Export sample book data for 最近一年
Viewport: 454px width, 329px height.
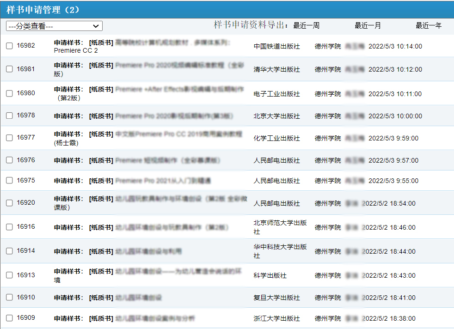[x=429, y=25]
